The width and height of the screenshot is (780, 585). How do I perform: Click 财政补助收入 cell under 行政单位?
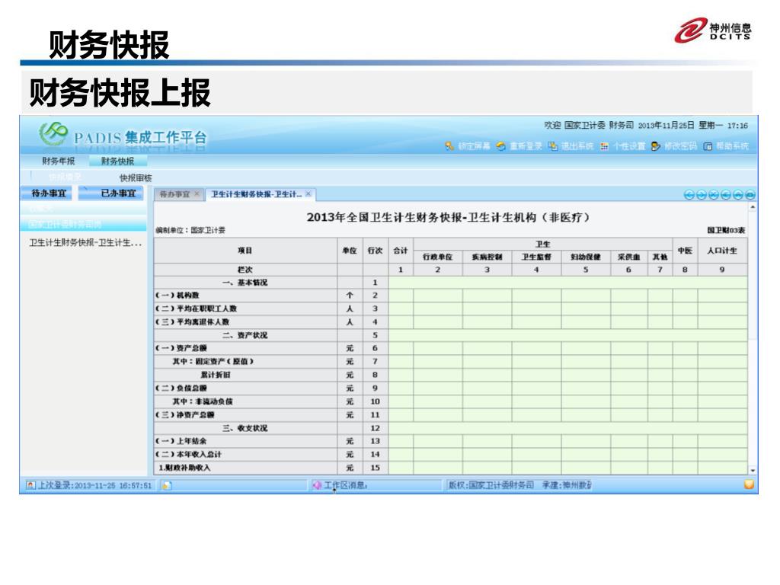(438, 468)
